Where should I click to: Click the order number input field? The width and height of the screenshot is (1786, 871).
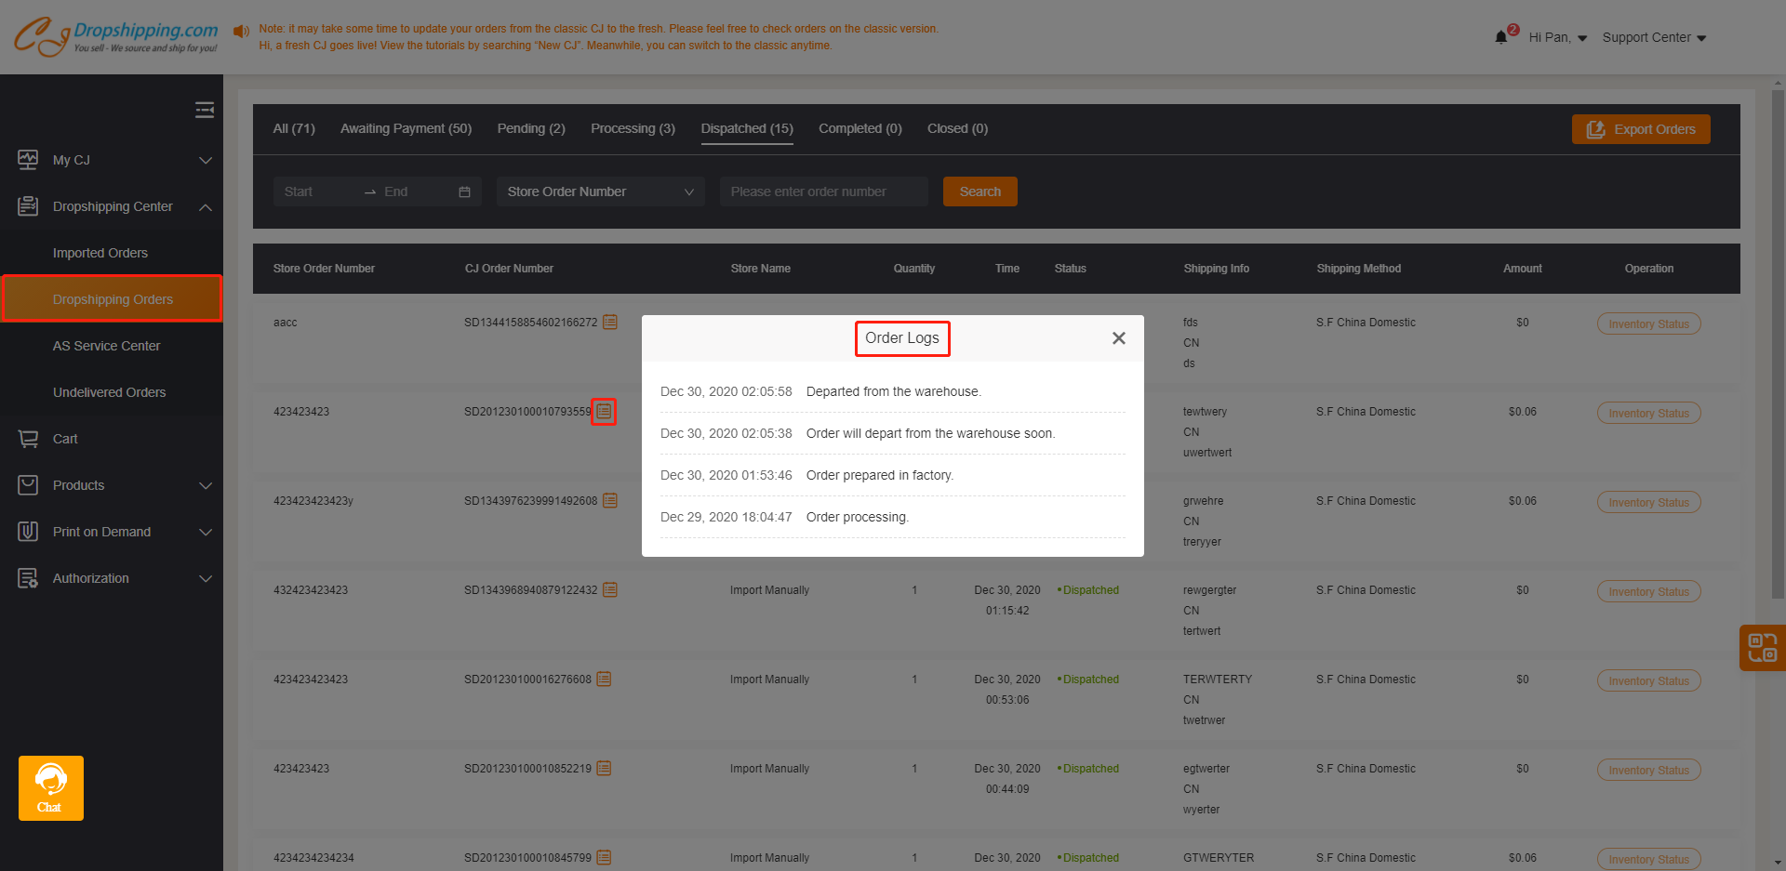823,191
